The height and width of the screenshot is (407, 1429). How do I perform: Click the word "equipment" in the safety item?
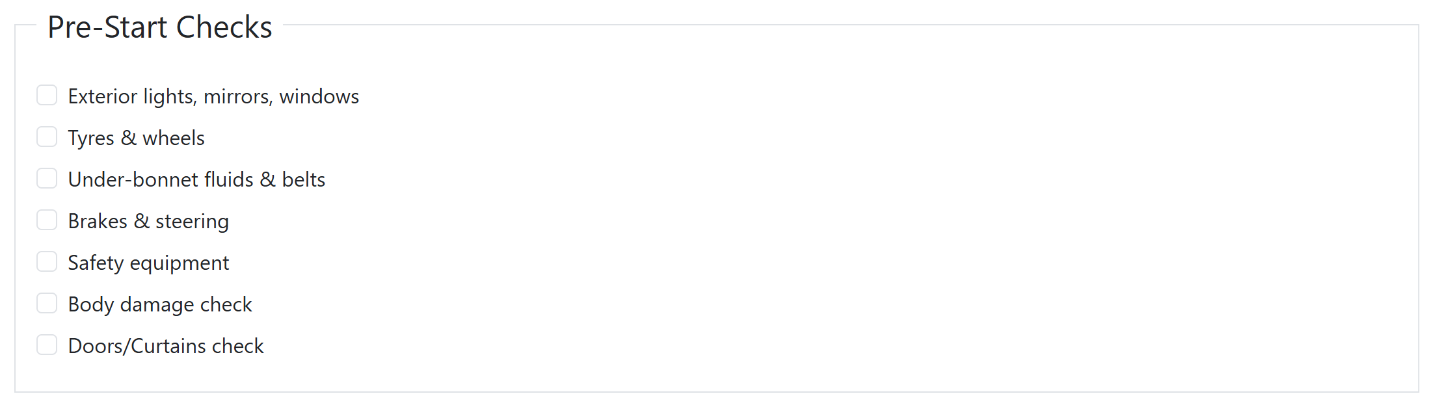point(180,263)
